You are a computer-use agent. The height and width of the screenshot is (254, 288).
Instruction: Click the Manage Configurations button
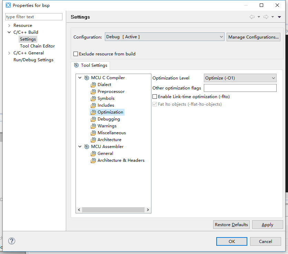point(254,37)
